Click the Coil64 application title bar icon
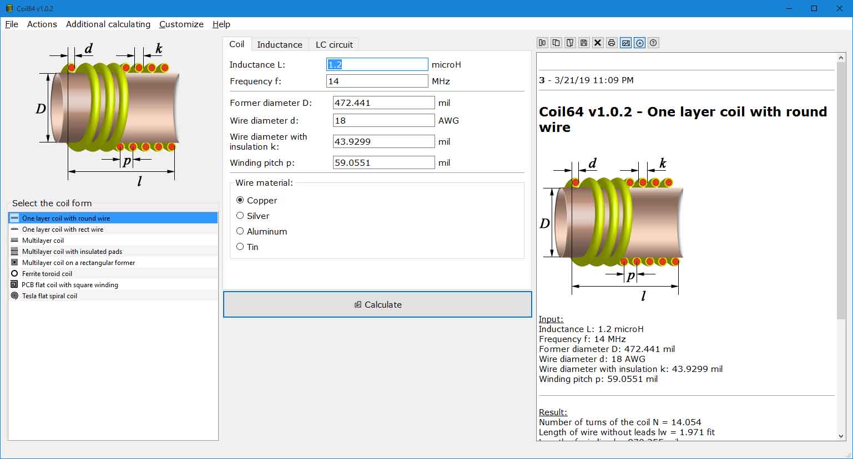This screenshot has width=853, height=459. pyautogui.click(x=9, y=8)
